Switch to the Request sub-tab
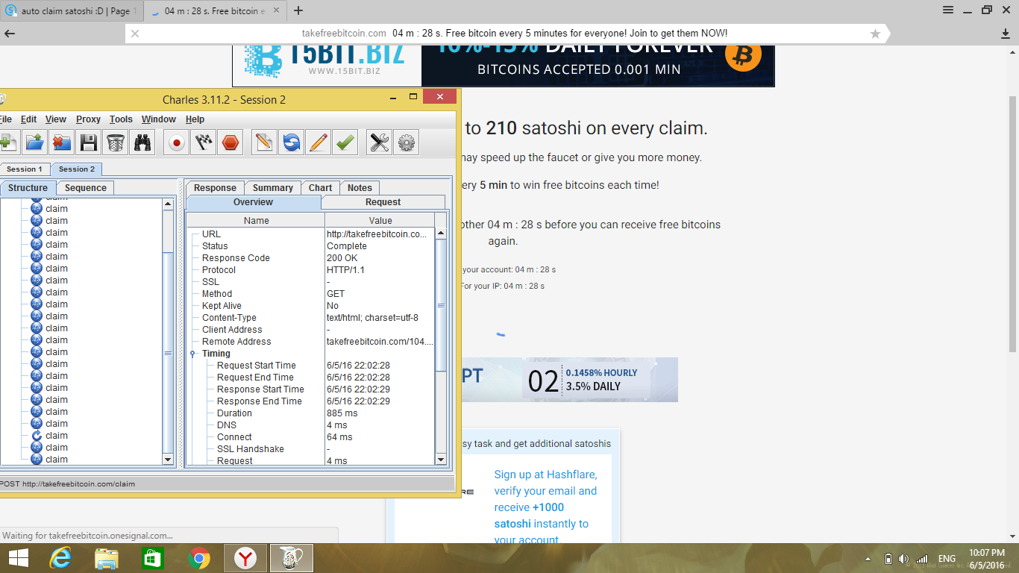The image size is (1019, 573). click(383, 202)
